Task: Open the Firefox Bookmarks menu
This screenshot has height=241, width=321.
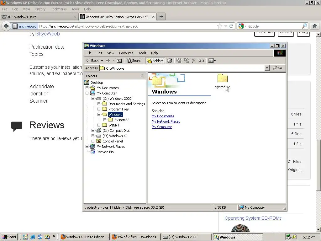Action: [58, 9]
